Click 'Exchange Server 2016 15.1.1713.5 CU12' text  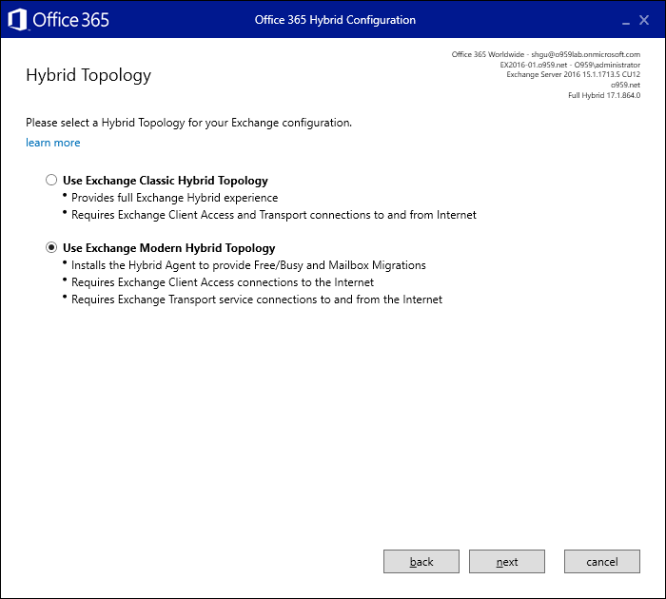coord(573,74)
